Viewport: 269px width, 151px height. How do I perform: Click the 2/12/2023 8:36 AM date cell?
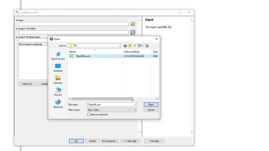coord(134,56)
